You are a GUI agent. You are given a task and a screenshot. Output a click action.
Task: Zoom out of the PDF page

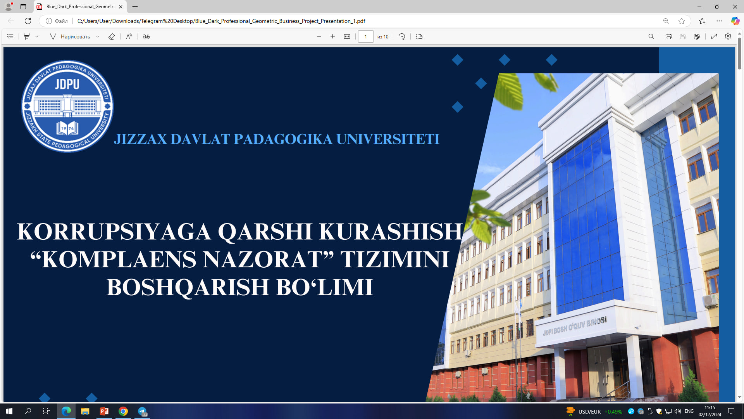point(319,36)
